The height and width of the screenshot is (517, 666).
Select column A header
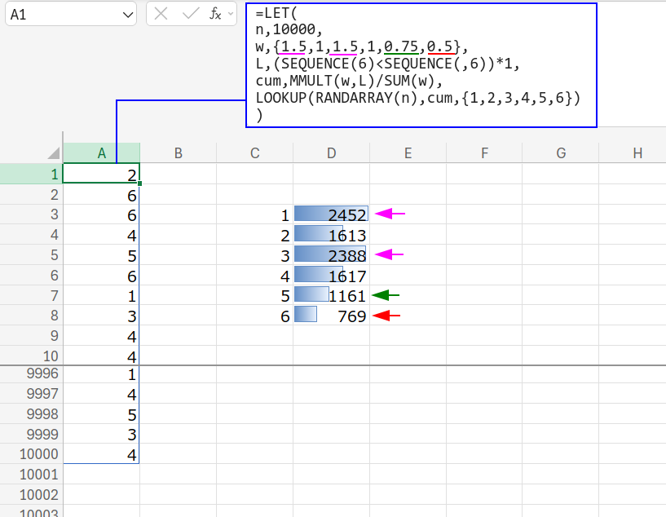[x=101, y=153]
